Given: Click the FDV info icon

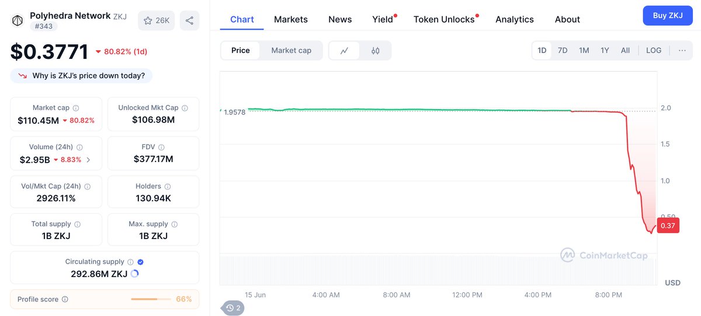Looking at the screenshot, I should pyautogui.click(x=161, y=148).
